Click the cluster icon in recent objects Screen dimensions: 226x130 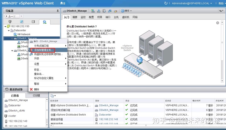click(x=6, y=116)
